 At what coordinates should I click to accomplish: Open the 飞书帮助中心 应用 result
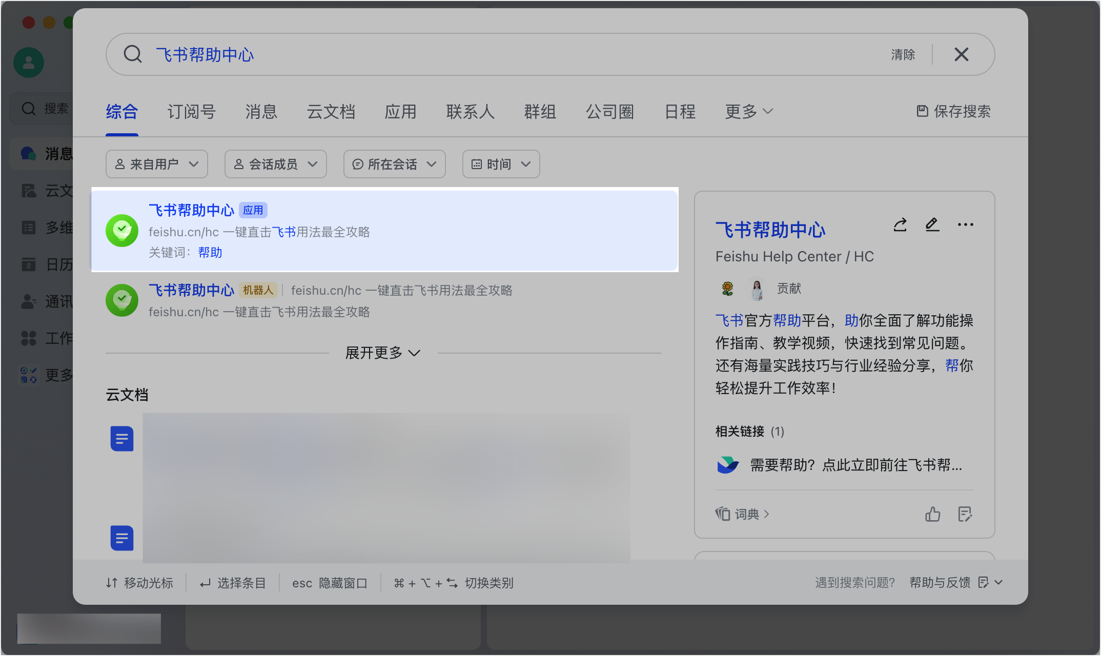(x=384, y=230)
